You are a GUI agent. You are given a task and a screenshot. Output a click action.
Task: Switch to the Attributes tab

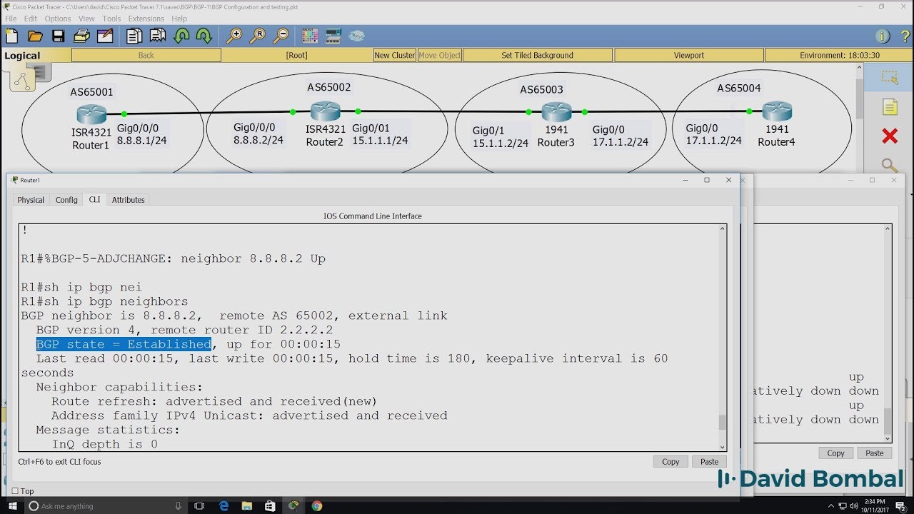click(x=129, y=200)
